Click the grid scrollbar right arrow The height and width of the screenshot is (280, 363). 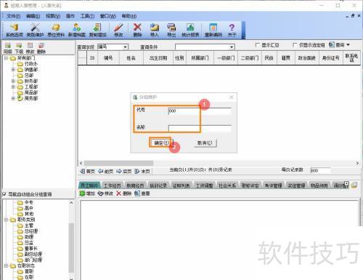coord(357,163)
